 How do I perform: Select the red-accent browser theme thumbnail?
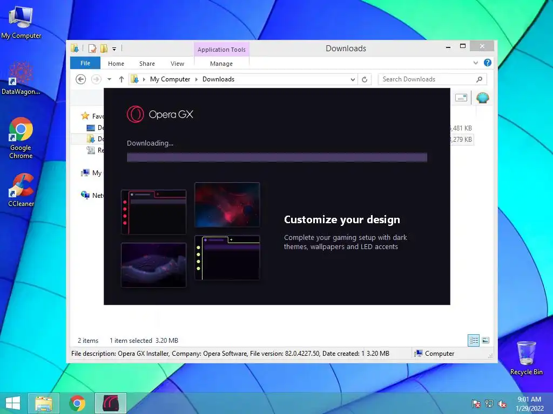click(x=153, y=212)
